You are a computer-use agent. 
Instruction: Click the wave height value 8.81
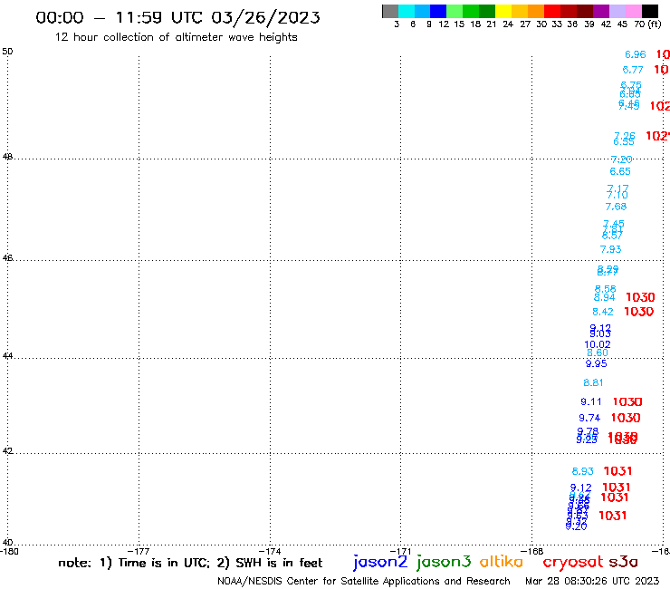593,382
